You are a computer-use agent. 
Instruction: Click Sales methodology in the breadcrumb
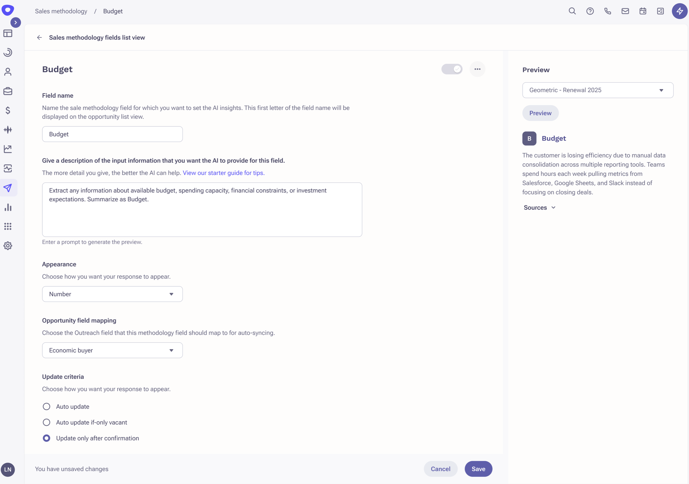[x=61, y=11]
